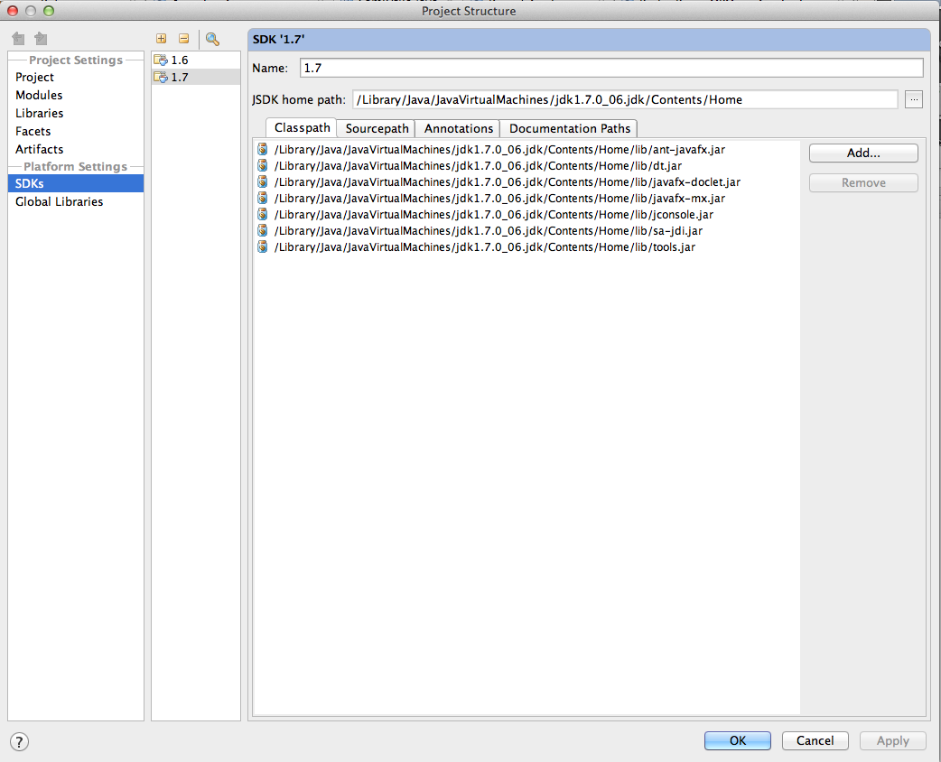The width and height of the screenshot is (941, 762).
Task: Click the jar icon beside tools.jar
Action: click(x=262, y=246)
